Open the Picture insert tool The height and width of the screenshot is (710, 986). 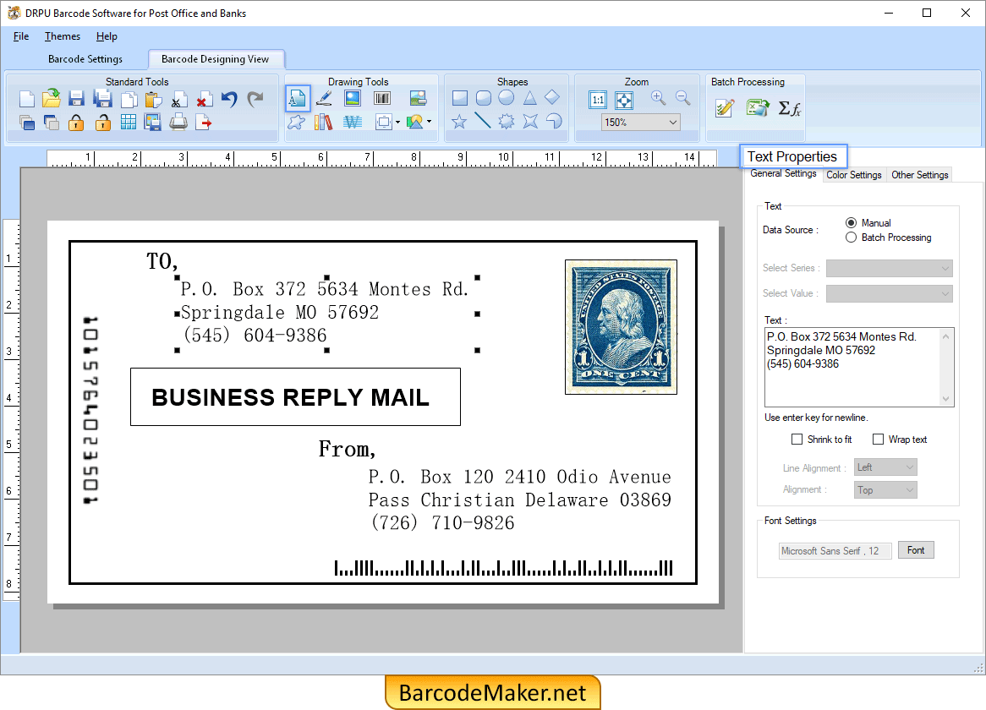353,98
